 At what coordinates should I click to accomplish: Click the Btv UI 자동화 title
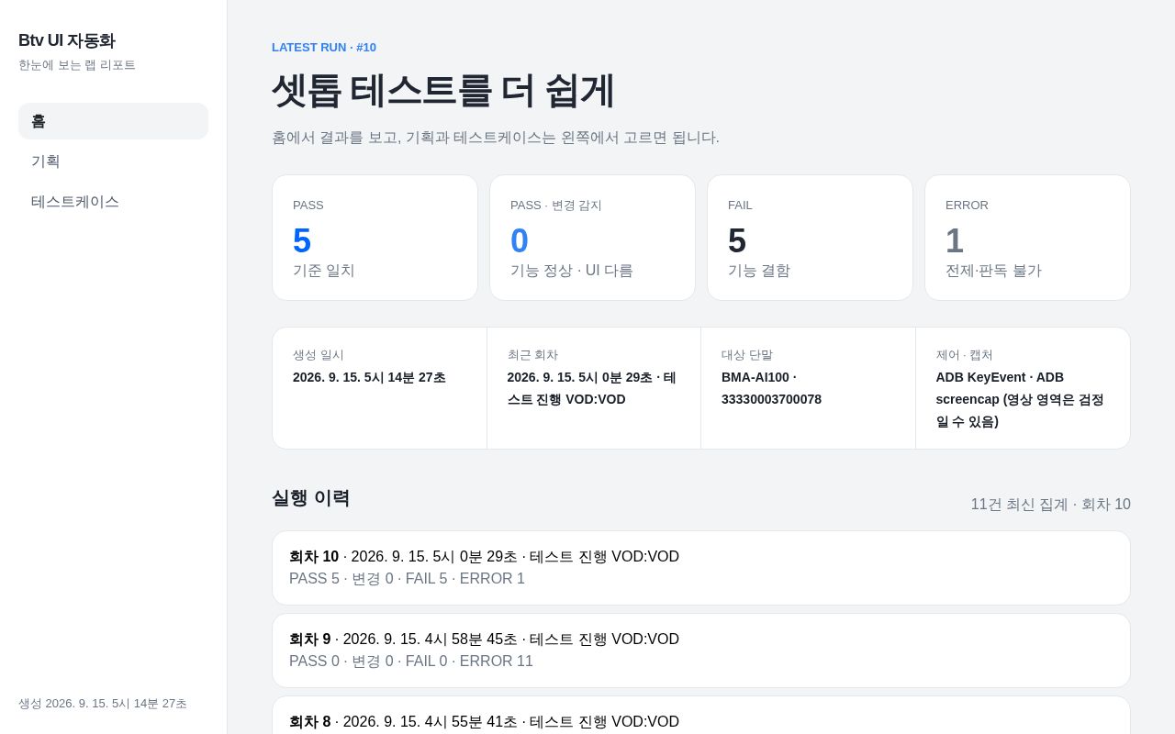pyautogui.click(x=67, y=40)
